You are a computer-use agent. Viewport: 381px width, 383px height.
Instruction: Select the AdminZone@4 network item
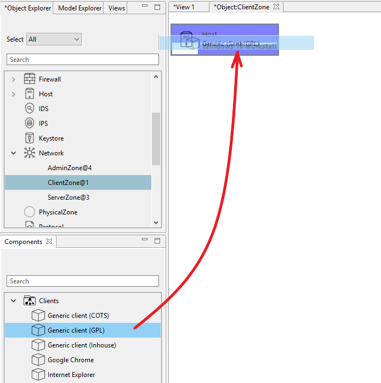coord(70,168)
